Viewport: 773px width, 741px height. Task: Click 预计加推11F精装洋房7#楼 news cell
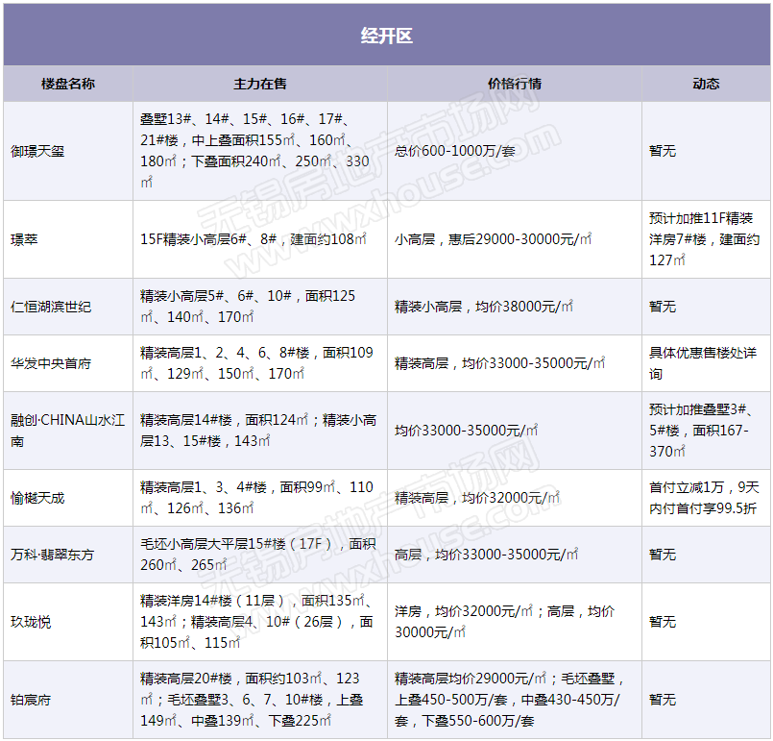pos(703,239)
